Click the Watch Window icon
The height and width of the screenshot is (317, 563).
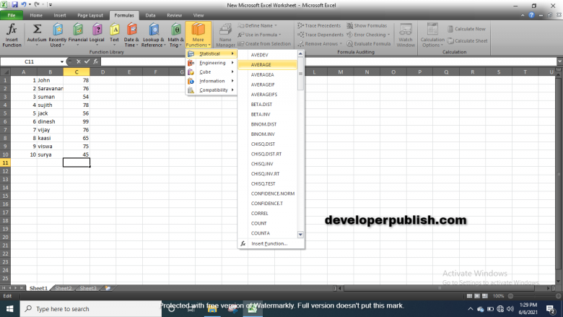[x=406, y=35]
